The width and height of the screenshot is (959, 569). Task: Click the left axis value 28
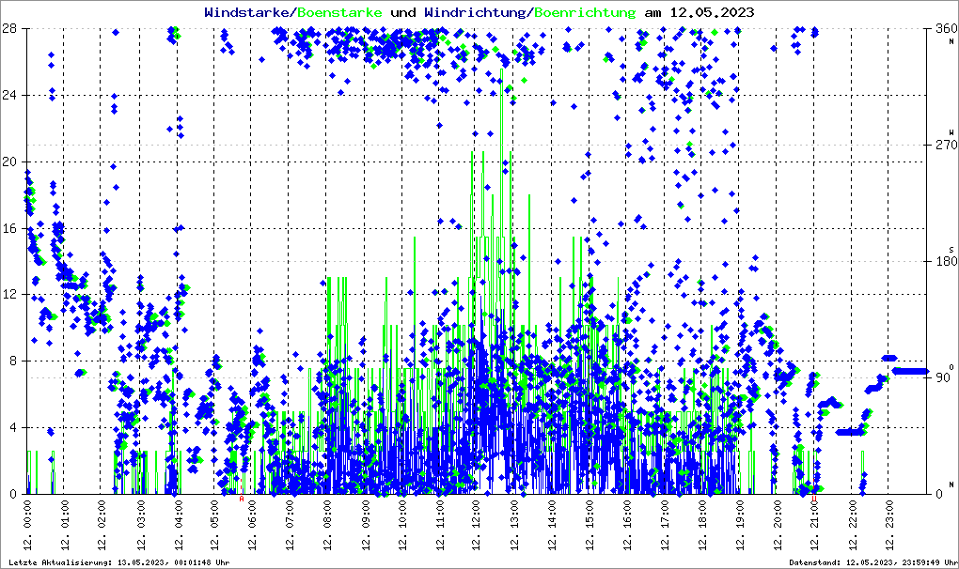8,29
